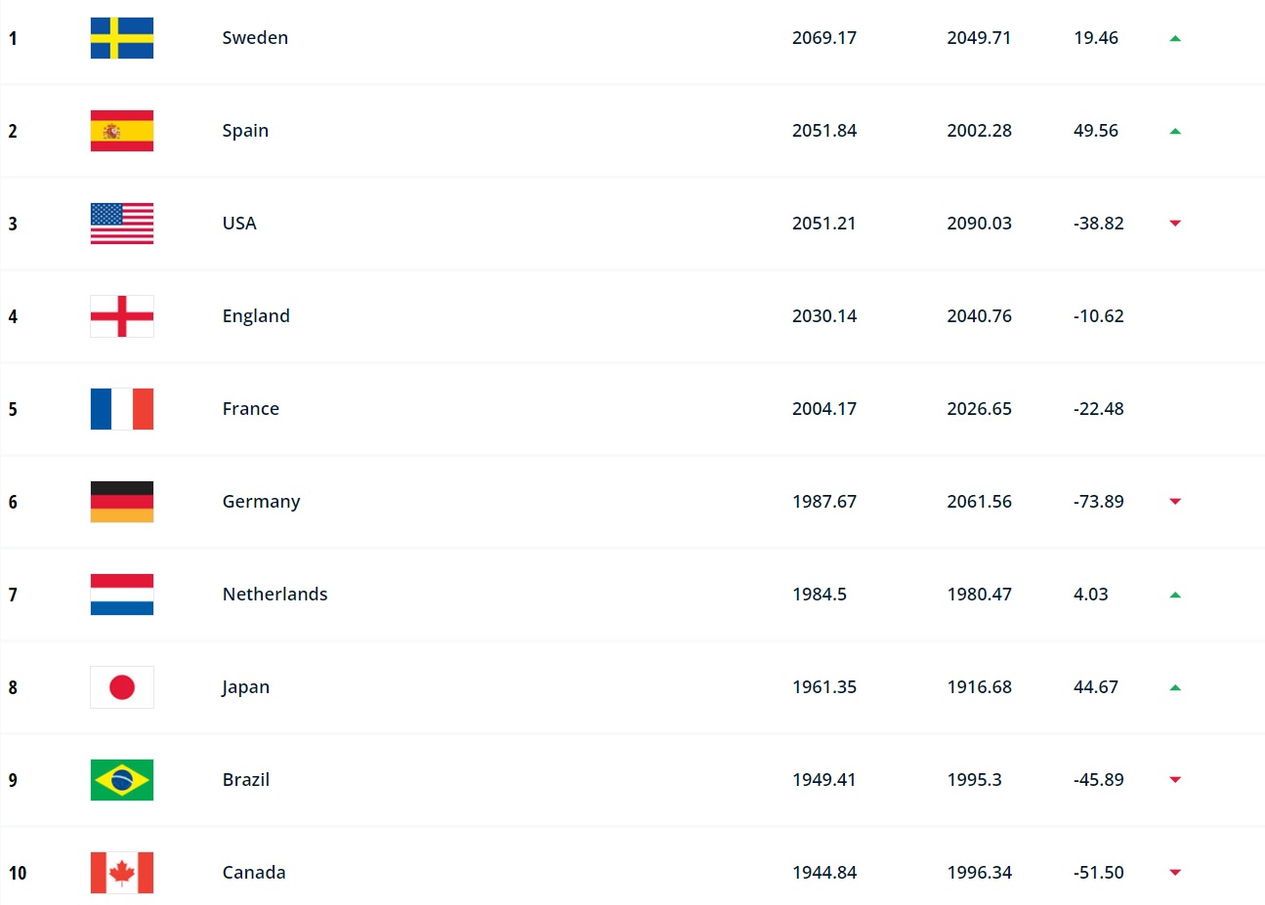This screenshot has height=905, width=1265.
Task: Select the Brazil team name
Action: pos(246,780)
